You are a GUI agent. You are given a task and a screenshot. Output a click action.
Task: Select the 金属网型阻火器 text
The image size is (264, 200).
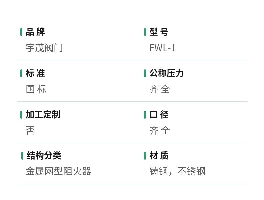[58, 171]
